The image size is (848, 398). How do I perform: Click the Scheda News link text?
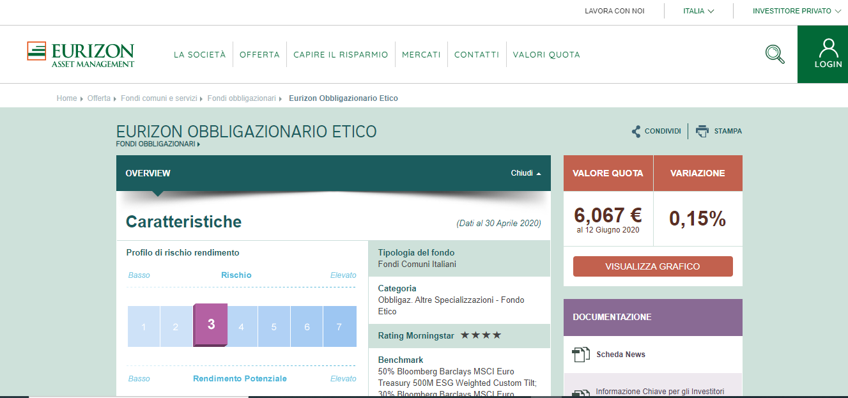[621, 355]
